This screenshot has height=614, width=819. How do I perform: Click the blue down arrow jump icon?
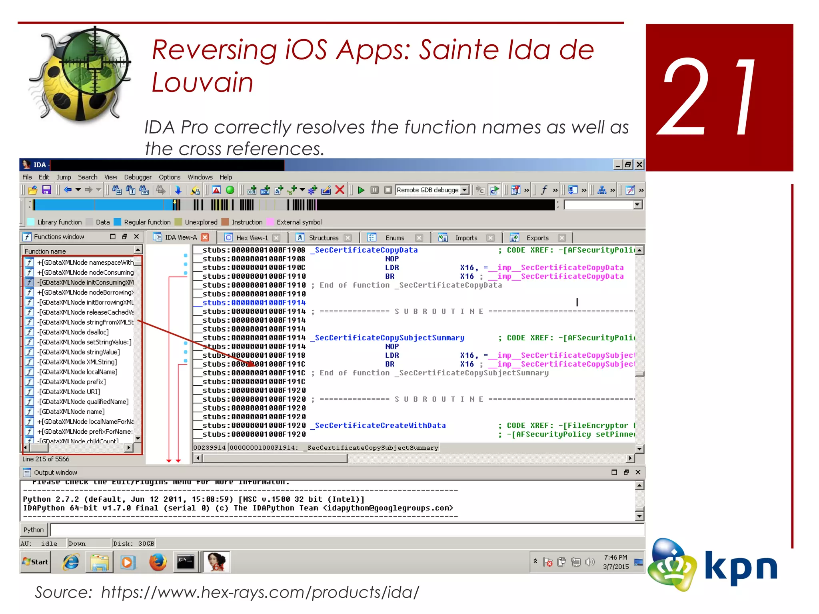click(x=178, y=190)
